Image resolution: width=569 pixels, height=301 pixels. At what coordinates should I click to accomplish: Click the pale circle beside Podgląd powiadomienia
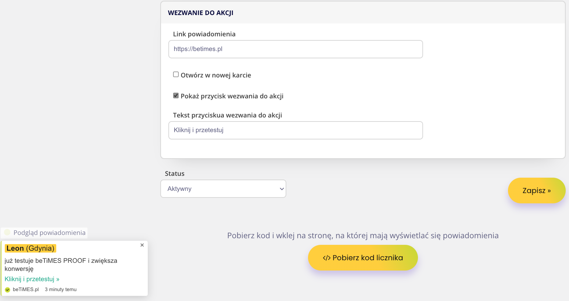pos(7,232)
